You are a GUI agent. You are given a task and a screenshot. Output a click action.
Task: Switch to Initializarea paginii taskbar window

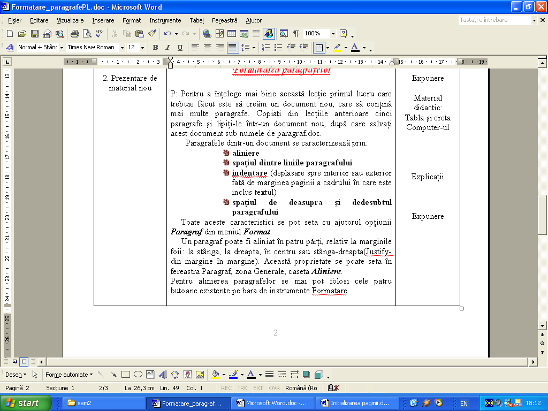tap(356, 403)
